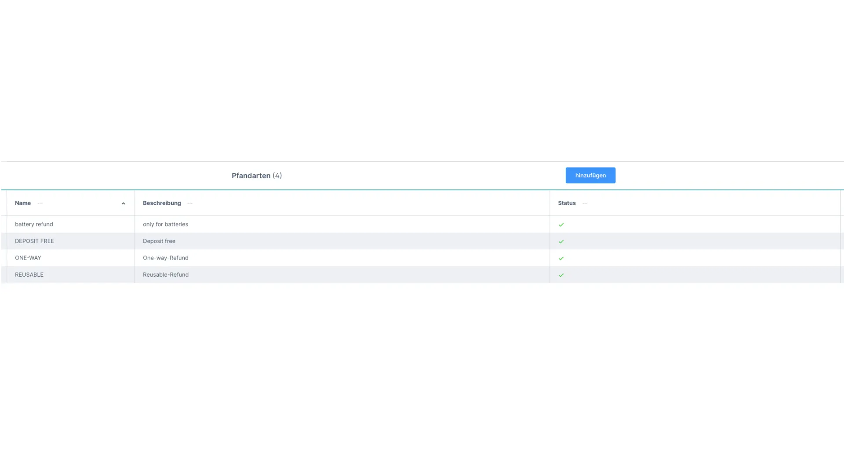This screenshot has height=475, width=844.
Task: Sort the table by the Beschreibung column
Action: pos(161,203)
